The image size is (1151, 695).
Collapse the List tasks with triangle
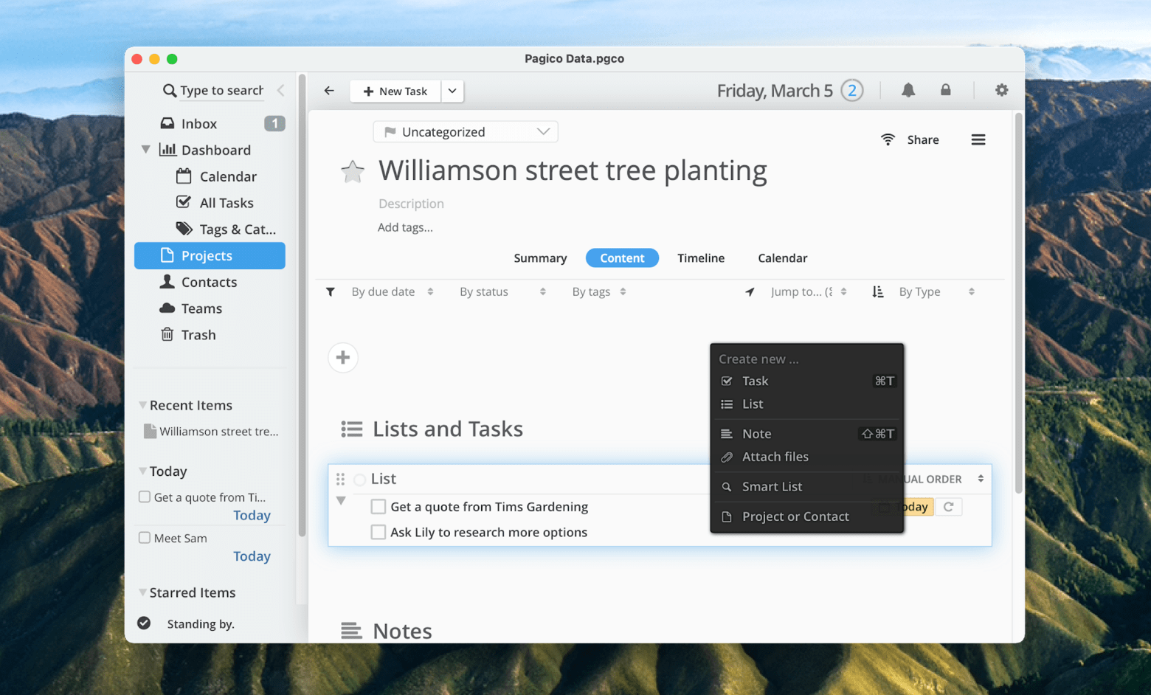point(341,500)
